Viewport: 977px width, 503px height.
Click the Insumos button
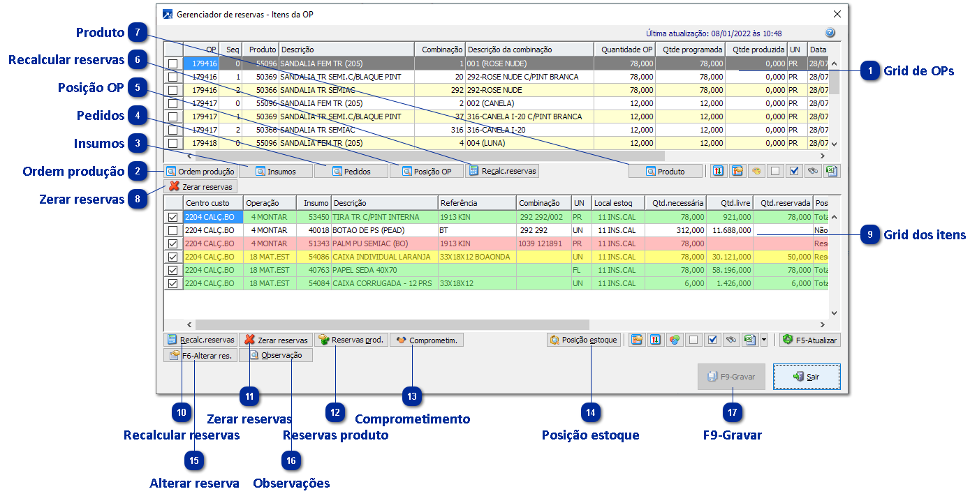276,171
